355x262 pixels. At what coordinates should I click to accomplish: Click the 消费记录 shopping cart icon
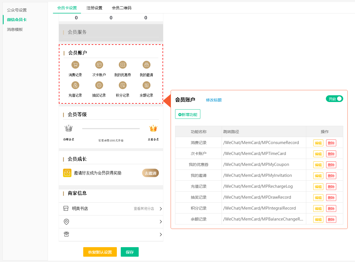tap(75, 65)
